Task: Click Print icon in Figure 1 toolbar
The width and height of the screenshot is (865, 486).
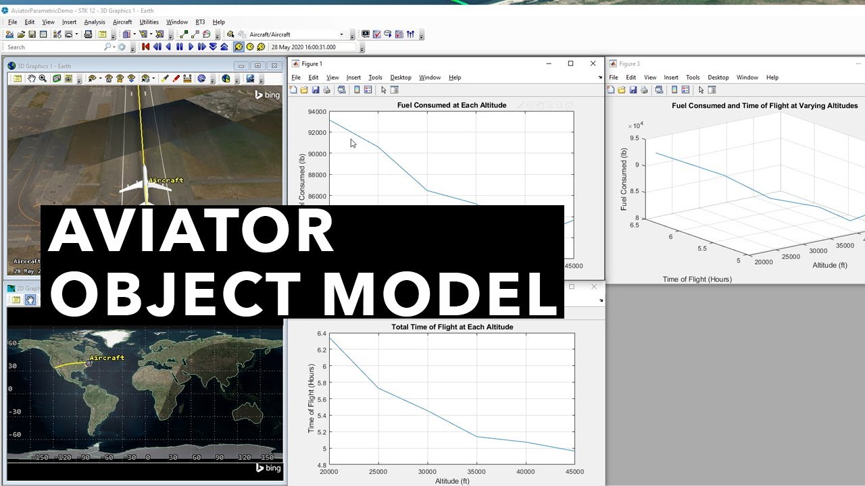Action: point(326,89)
